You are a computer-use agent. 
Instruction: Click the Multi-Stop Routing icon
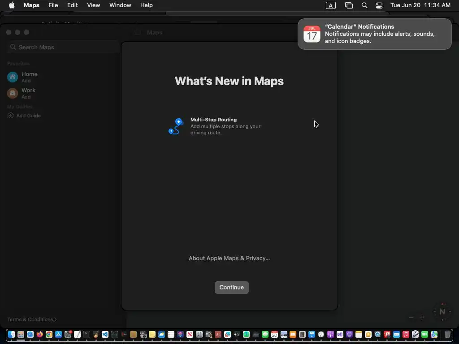pos(176,126)
